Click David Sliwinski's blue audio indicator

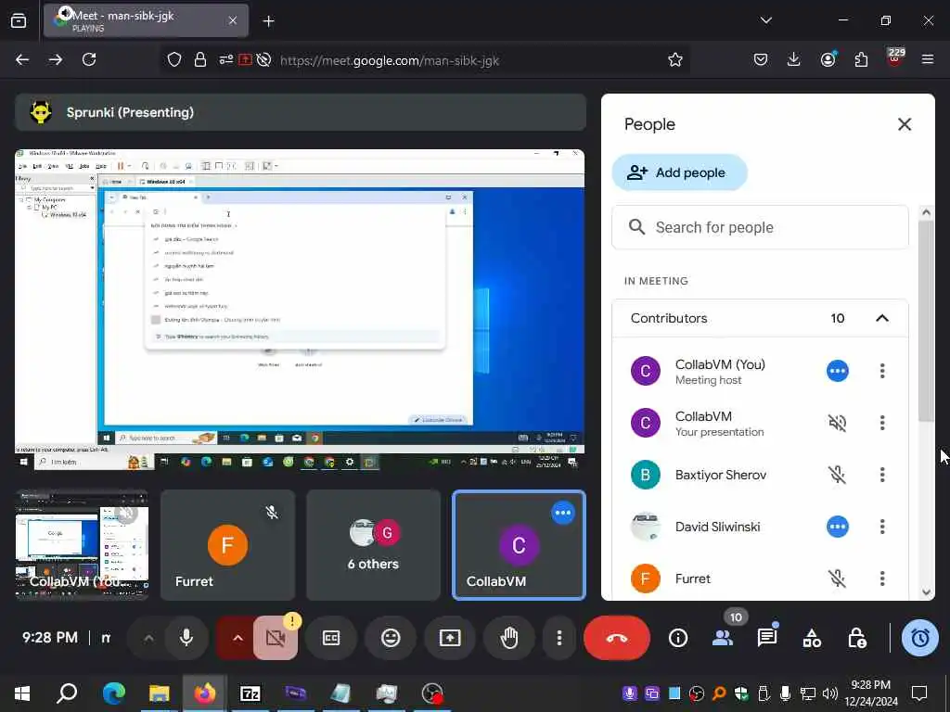click(x=838, y=527)
